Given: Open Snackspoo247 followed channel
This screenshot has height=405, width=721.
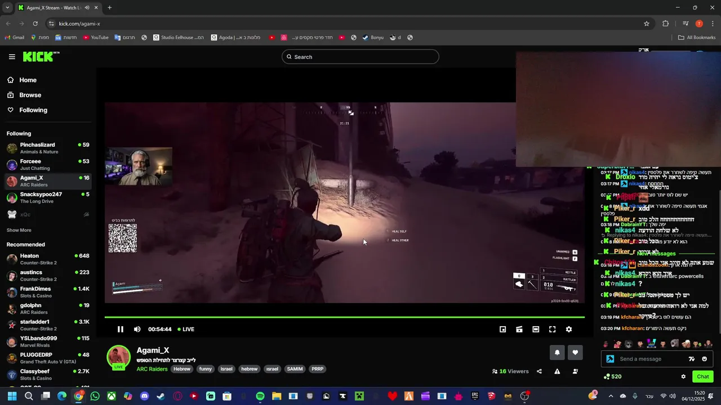Looking at the screenshot, I should (x=48, y=198).
